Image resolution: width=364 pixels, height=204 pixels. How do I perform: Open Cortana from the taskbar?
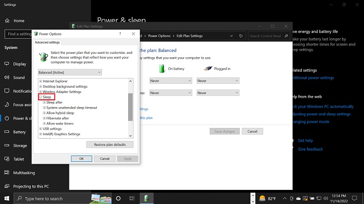118,198
